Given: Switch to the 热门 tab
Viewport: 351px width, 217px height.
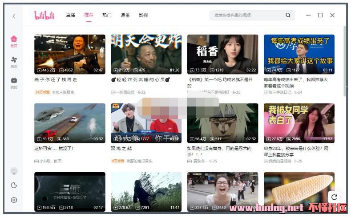Looking at the screenshot, I should tap(107, 15).
